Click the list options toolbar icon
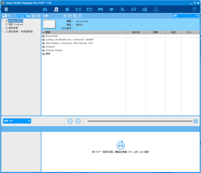Viewport: 201px width, 173px height. 38,16
